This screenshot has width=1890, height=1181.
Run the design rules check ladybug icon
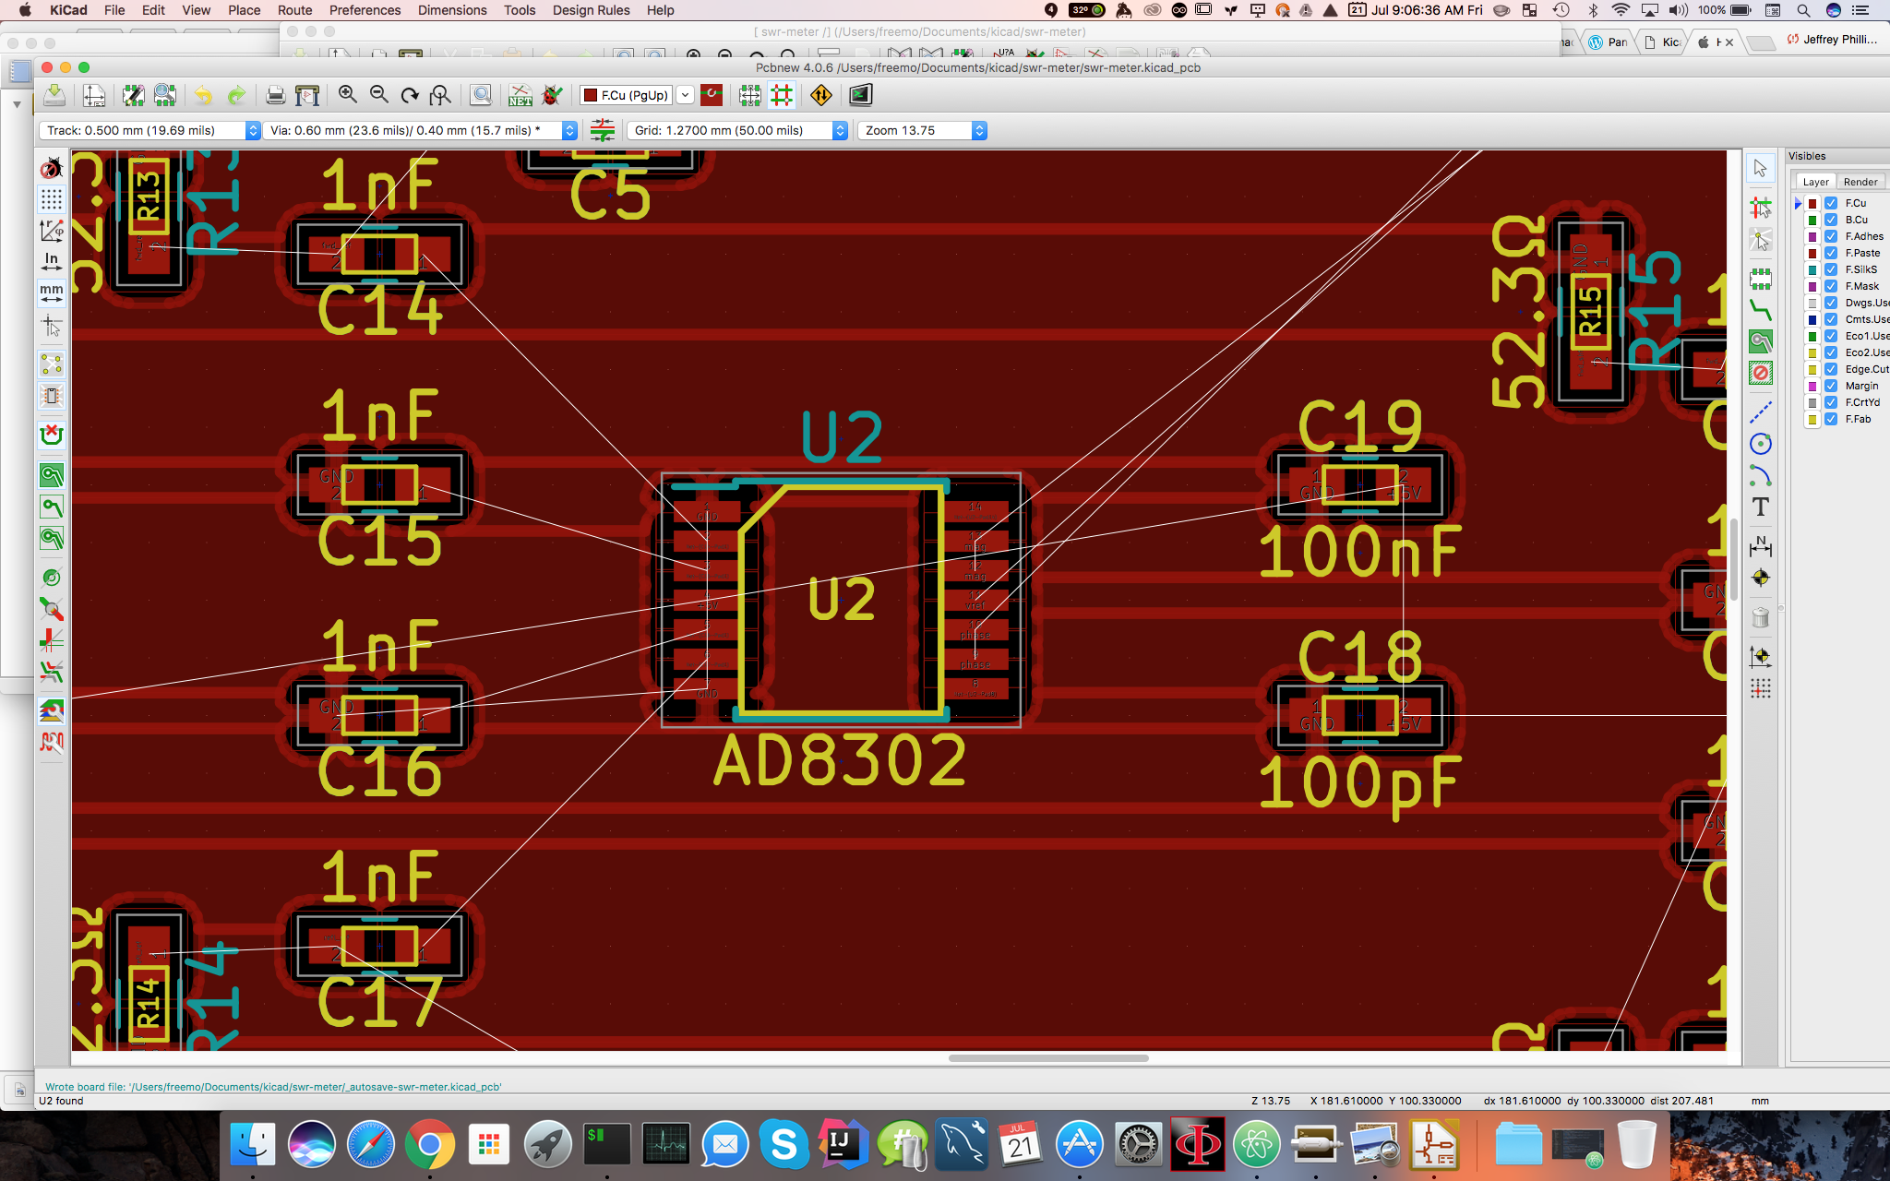pyautogui.click(x=552, y=95)
